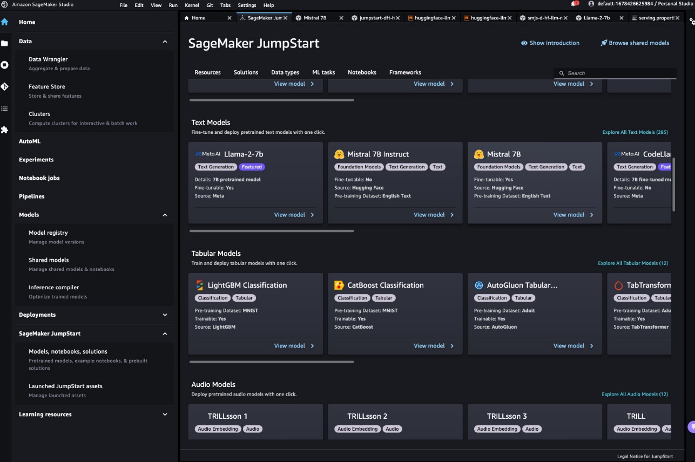View model for Mistral 7B Instruct
The height and width of the screenshot is (462, 695).
pyautogui.click(x=434, y=215)
